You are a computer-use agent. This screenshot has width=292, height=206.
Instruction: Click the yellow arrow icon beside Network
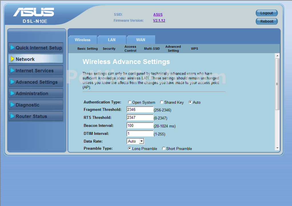click(x=12, y=59)
